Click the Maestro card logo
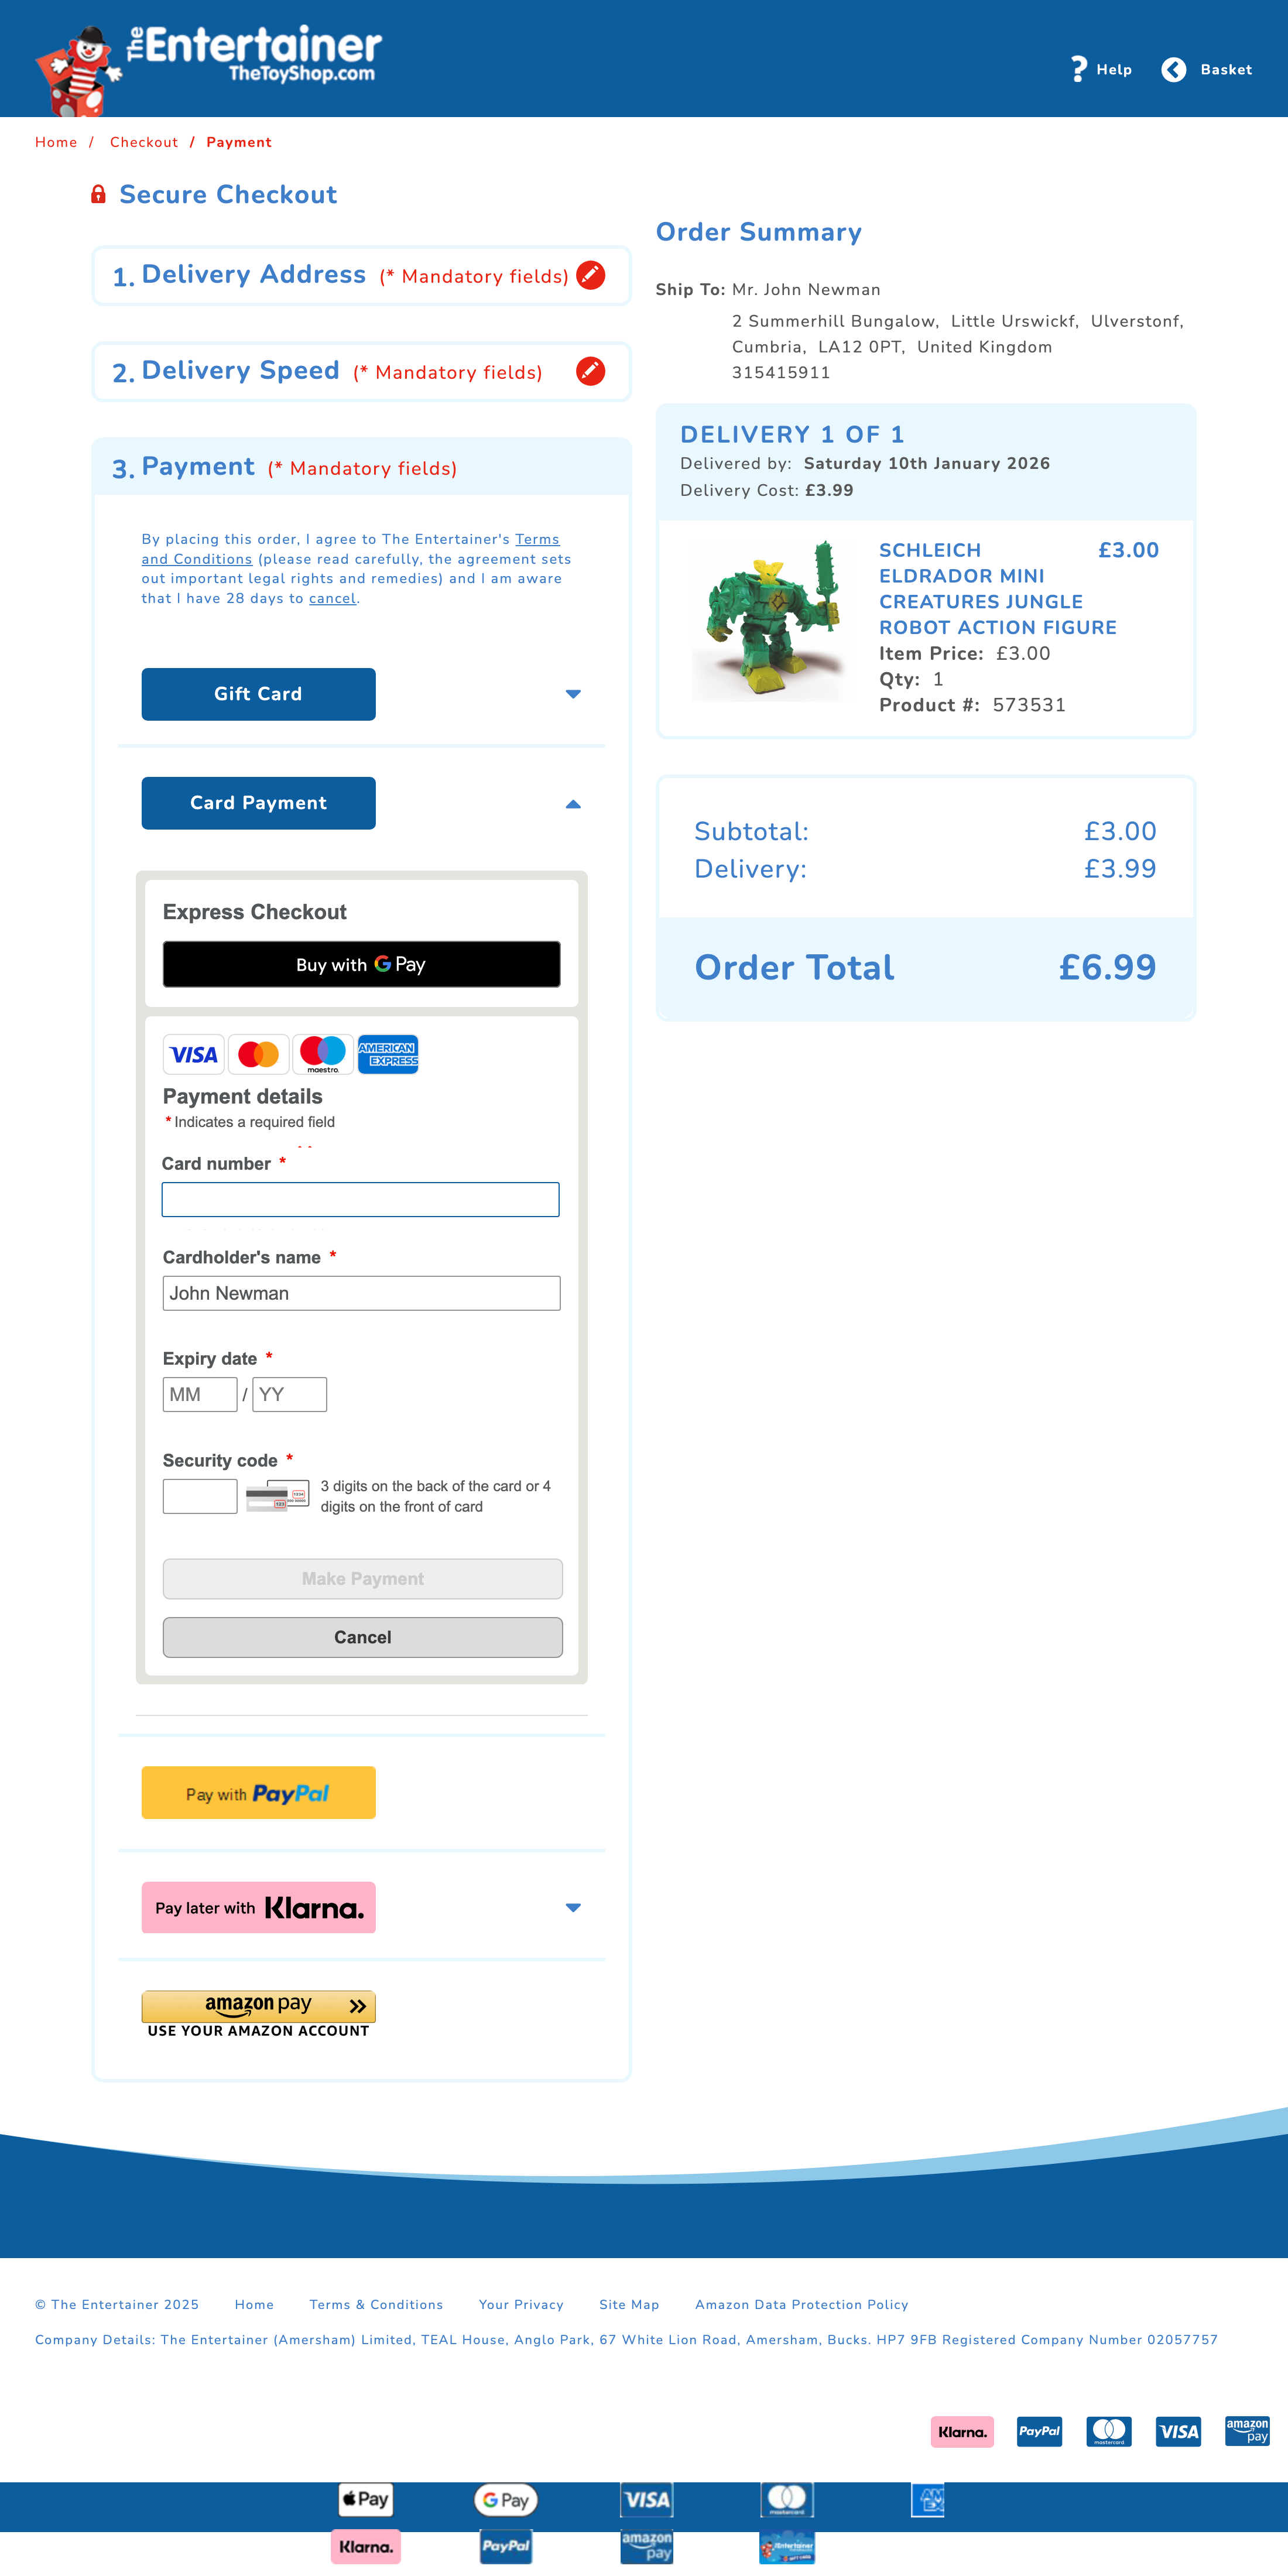 [323, 1054]
